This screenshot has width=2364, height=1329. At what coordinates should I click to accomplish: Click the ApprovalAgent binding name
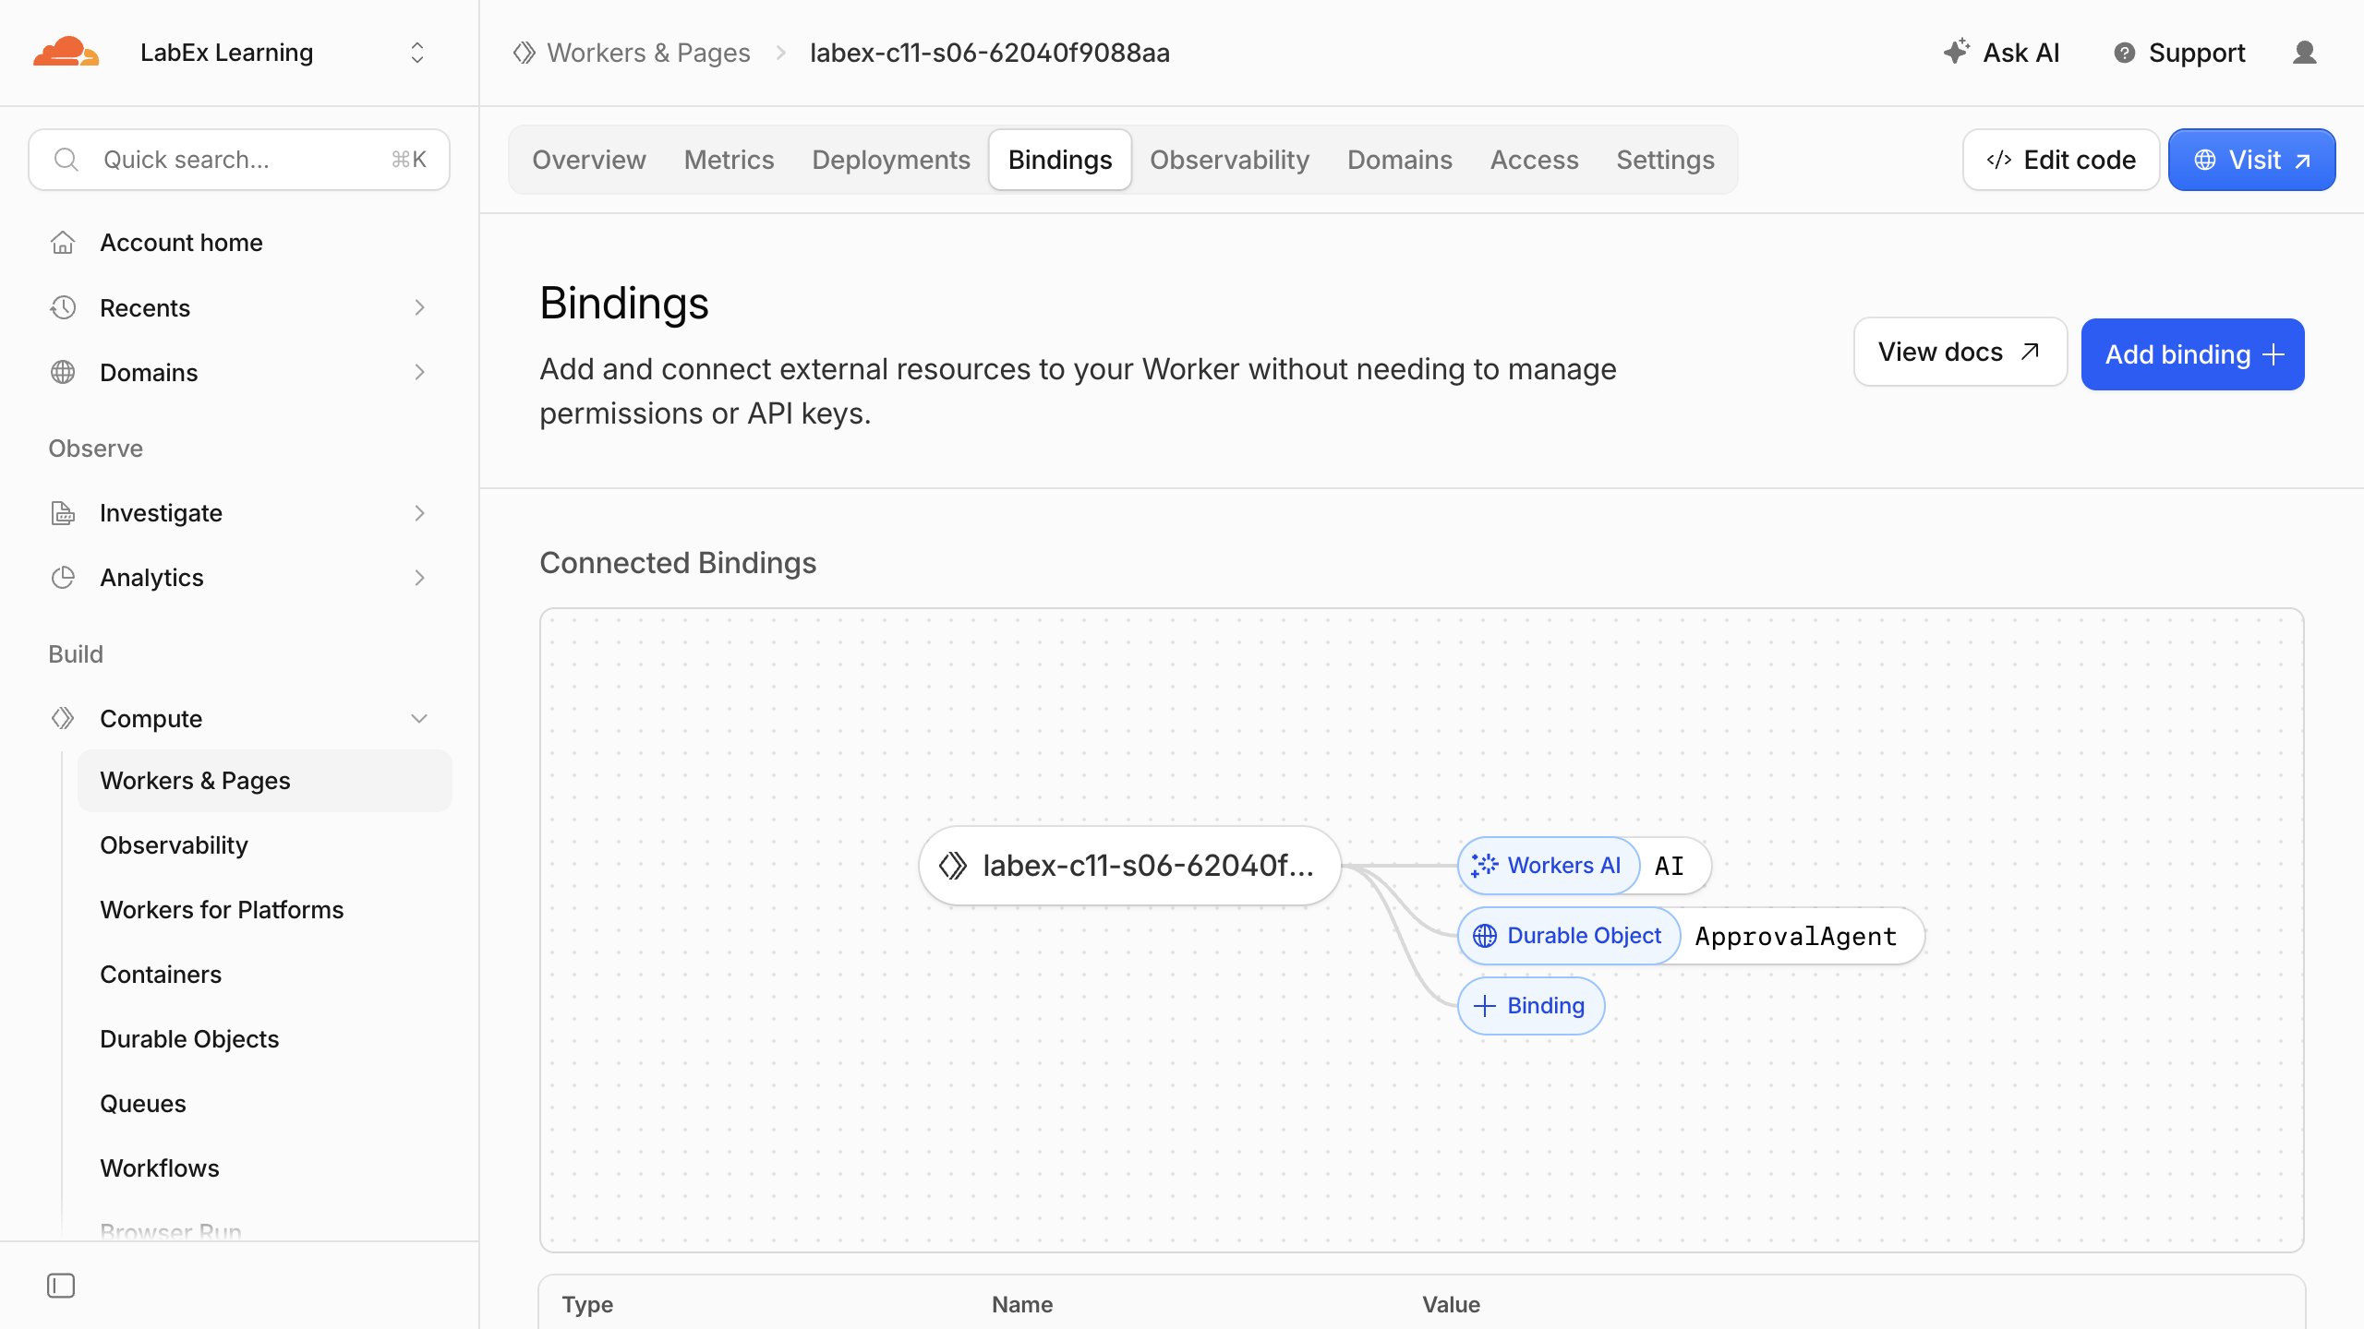(1795, 936)
